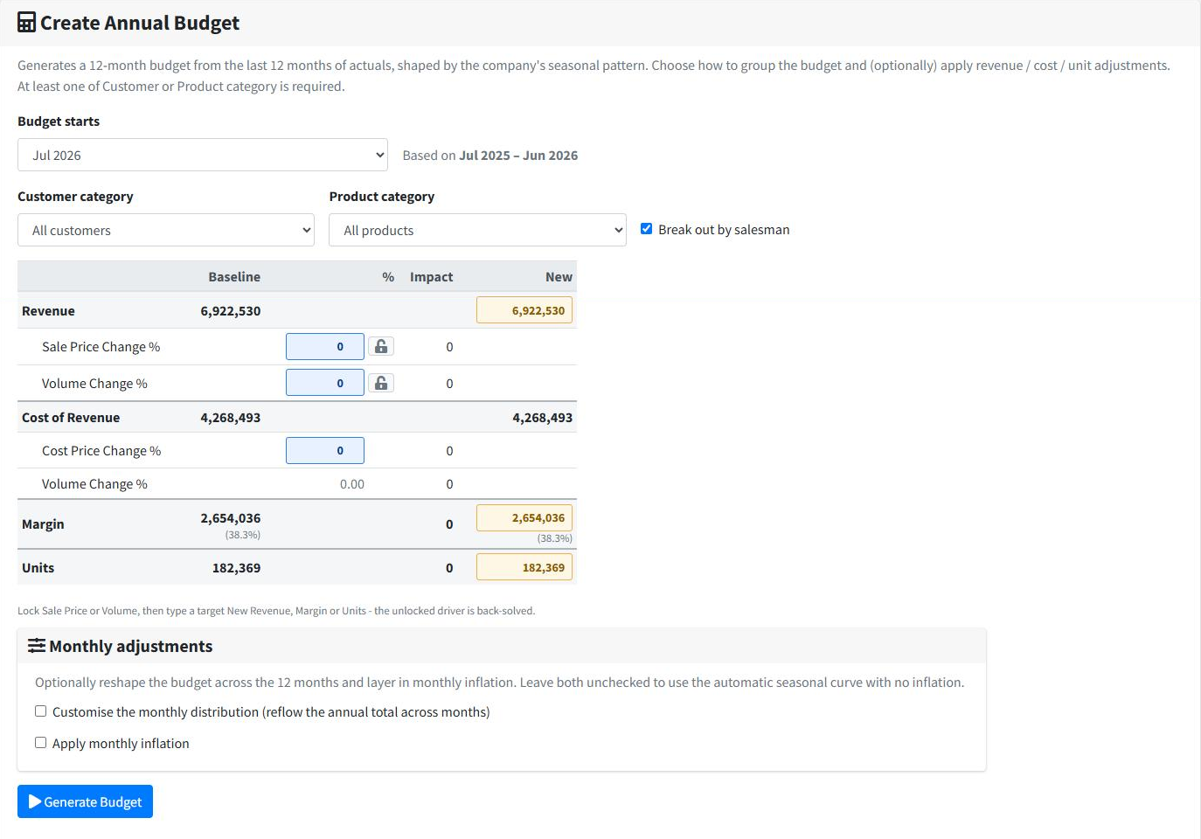Click the Units row label

(38, 567)
